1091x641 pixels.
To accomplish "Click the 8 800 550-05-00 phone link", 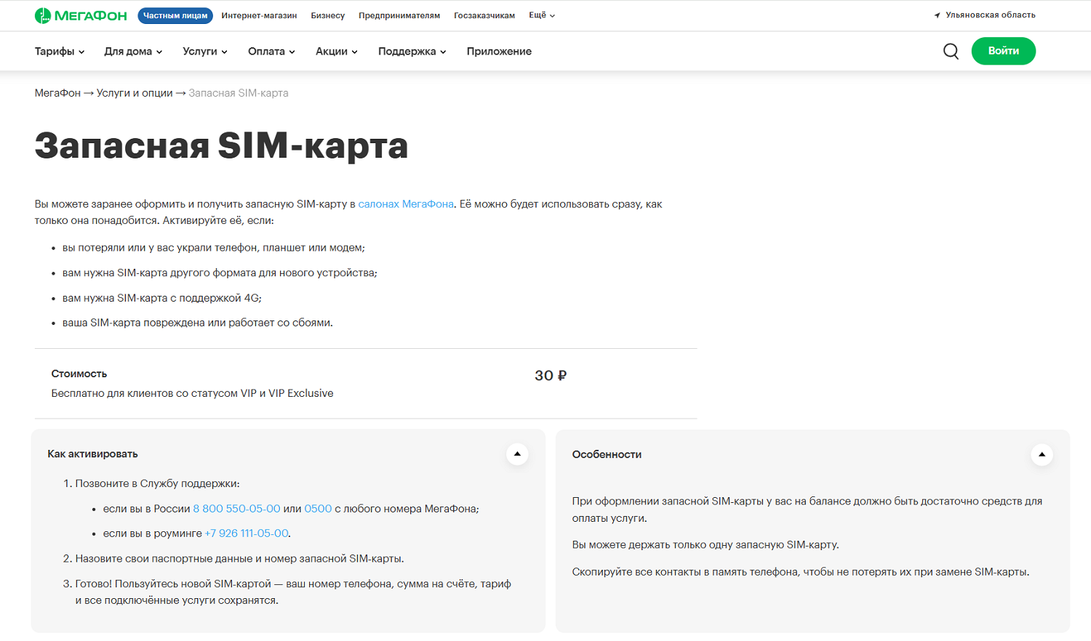I will point(236,509).
